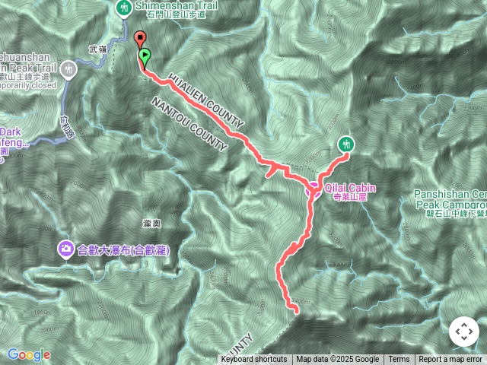Click the Qilai Cabin text label
487x365 pixels.
[x=350, y=188]
